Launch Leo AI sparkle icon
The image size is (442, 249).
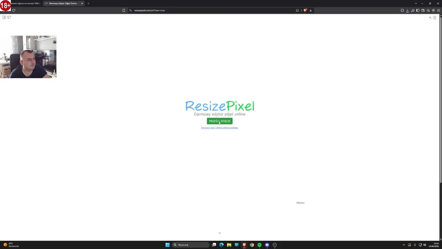pos(428,10)
